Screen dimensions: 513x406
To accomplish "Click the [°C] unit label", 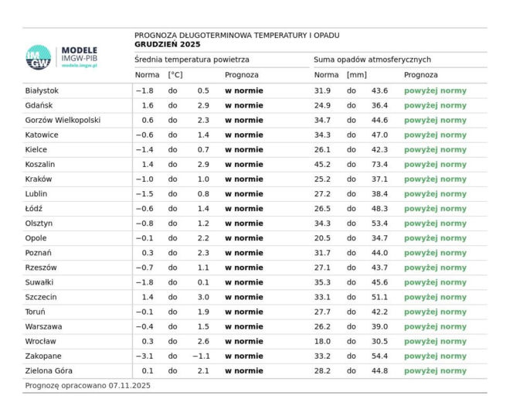I will (x=175, y=75).
